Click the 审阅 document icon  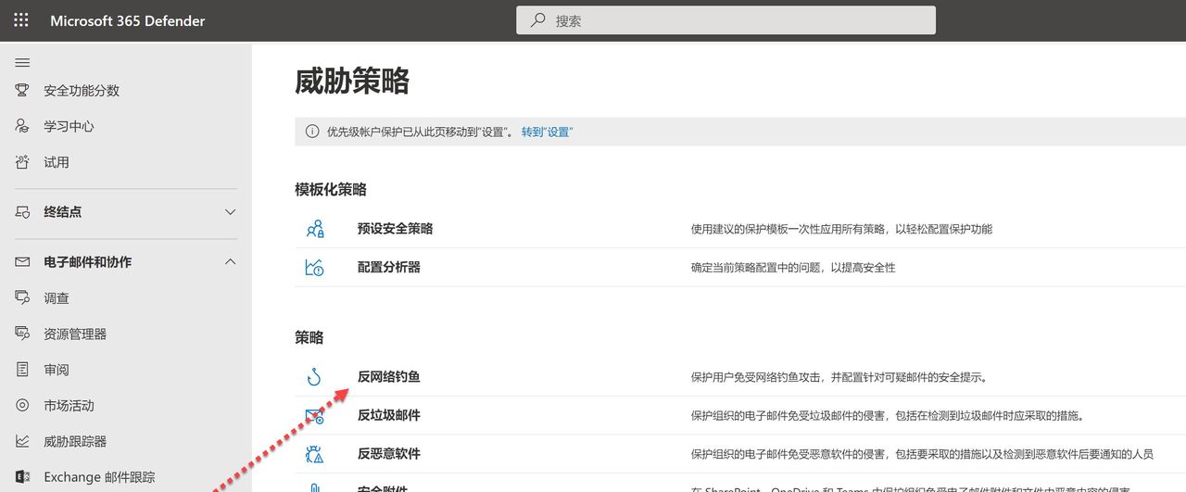coord(22,370)
